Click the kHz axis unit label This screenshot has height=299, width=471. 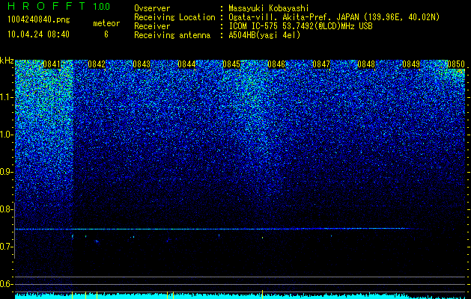click(7, 61)
